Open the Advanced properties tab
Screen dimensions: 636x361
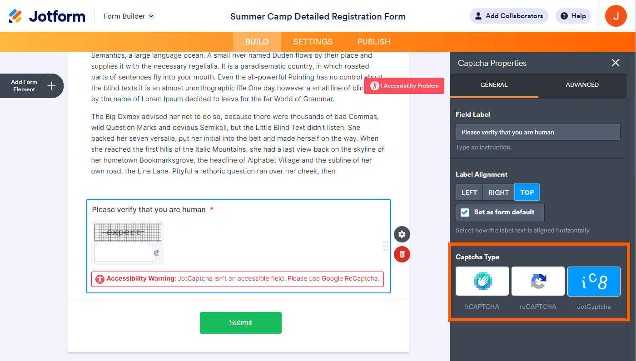point(582,85)
